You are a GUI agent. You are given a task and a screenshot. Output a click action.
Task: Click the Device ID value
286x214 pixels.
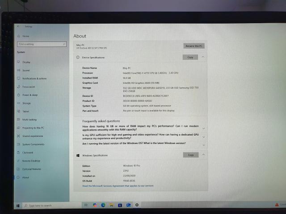pyautogui.click(x=146, y=96)
